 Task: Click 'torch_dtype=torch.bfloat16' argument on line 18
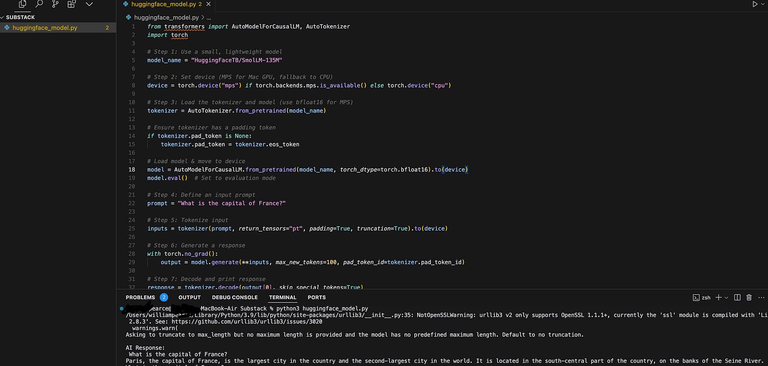pos(384,169)
